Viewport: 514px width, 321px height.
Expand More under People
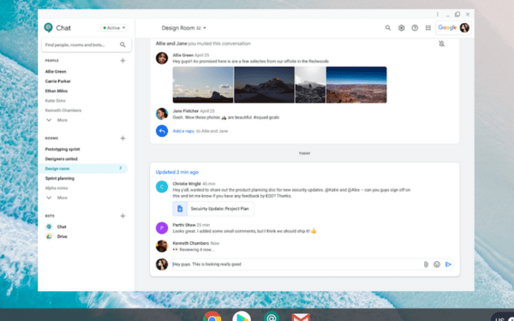pos(57,120)
